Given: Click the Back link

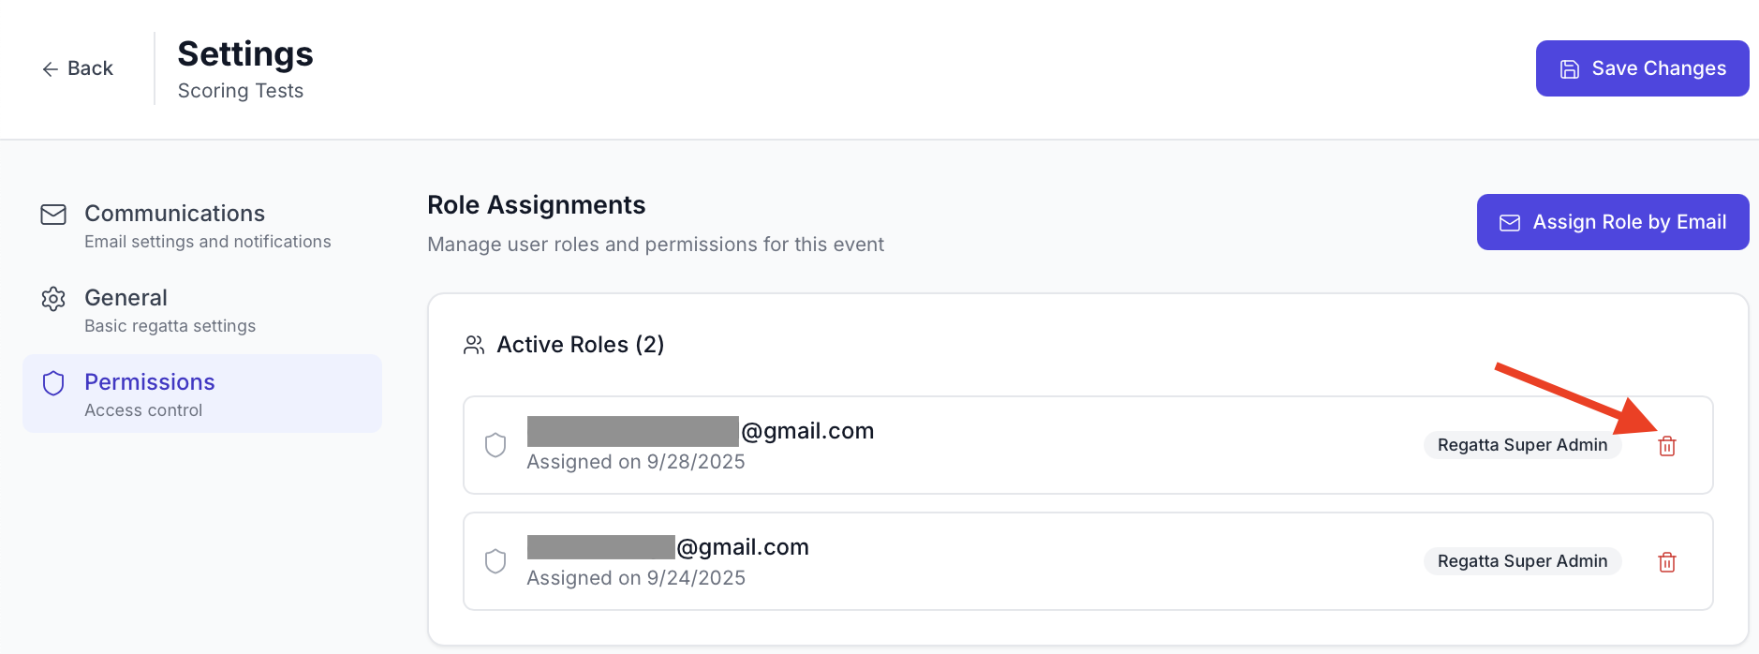Looking at the screenshot, I should pyautogui.click(x=79, y=68).
